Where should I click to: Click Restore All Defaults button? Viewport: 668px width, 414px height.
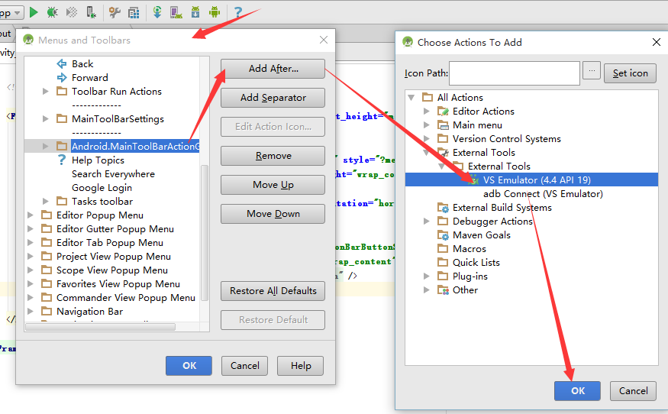[273, 291]
